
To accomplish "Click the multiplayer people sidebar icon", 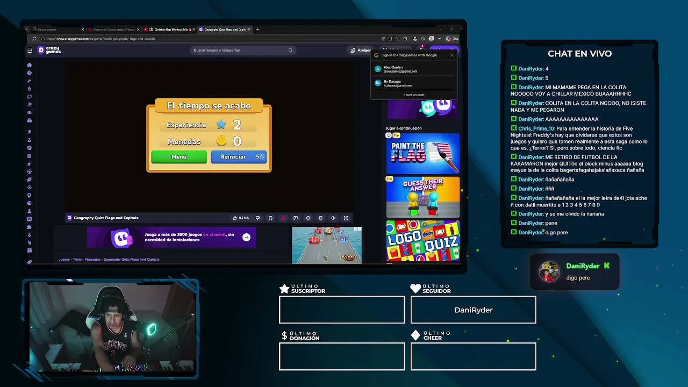I will (x=30, y=112).
